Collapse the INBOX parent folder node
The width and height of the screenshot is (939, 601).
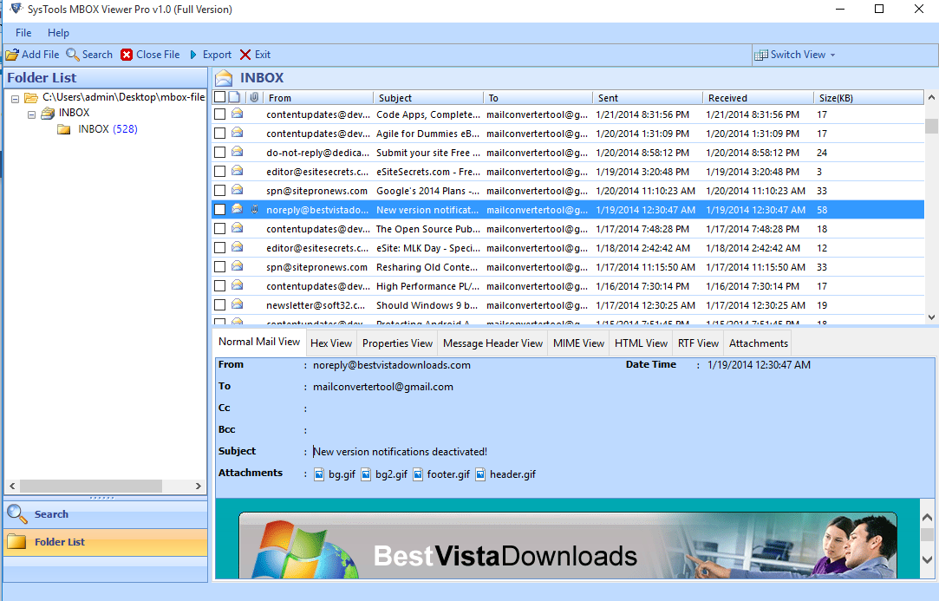click(32, 114)
